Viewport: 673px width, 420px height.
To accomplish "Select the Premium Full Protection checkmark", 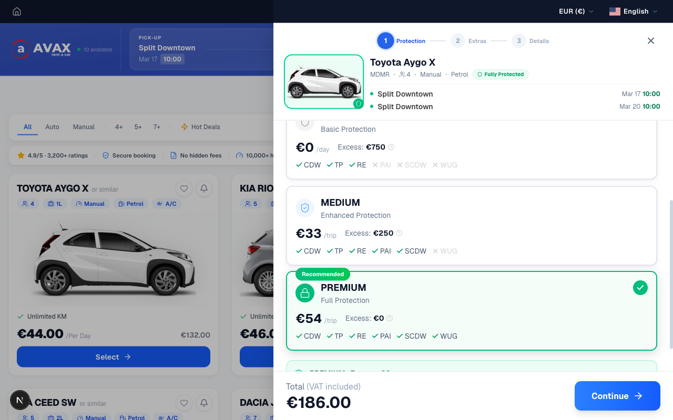I will pyautogui.click(x=640, y=288).
